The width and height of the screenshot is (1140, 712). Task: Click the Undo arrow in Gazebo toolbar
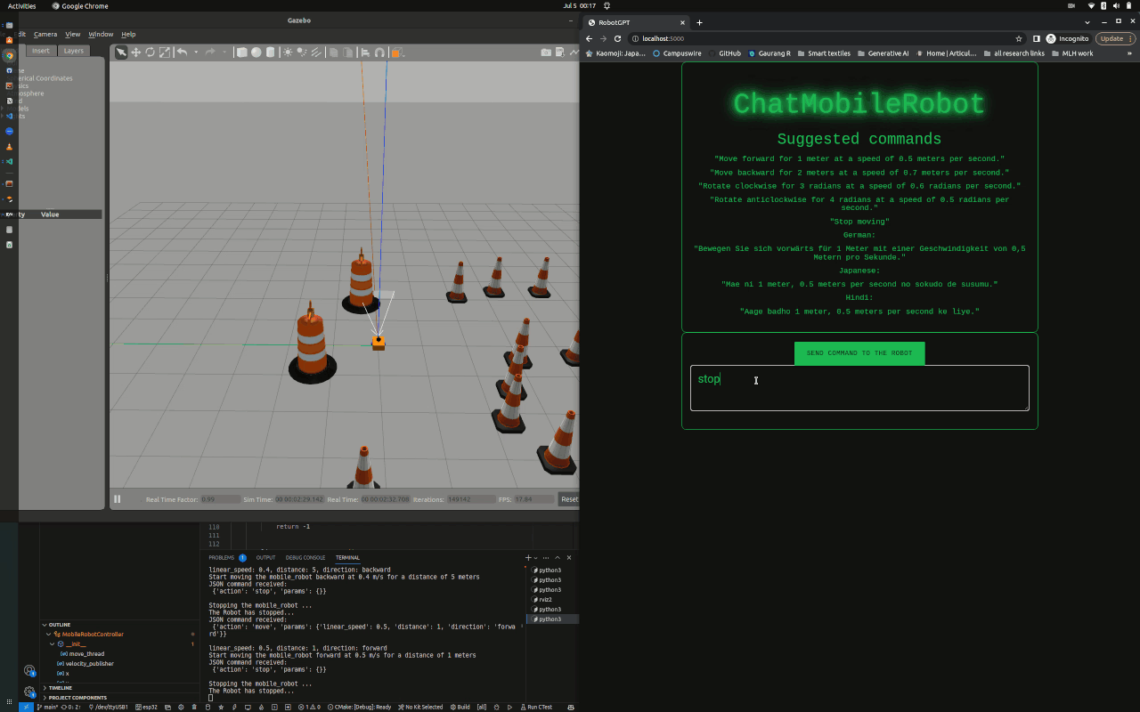click(x=182, y=53)
